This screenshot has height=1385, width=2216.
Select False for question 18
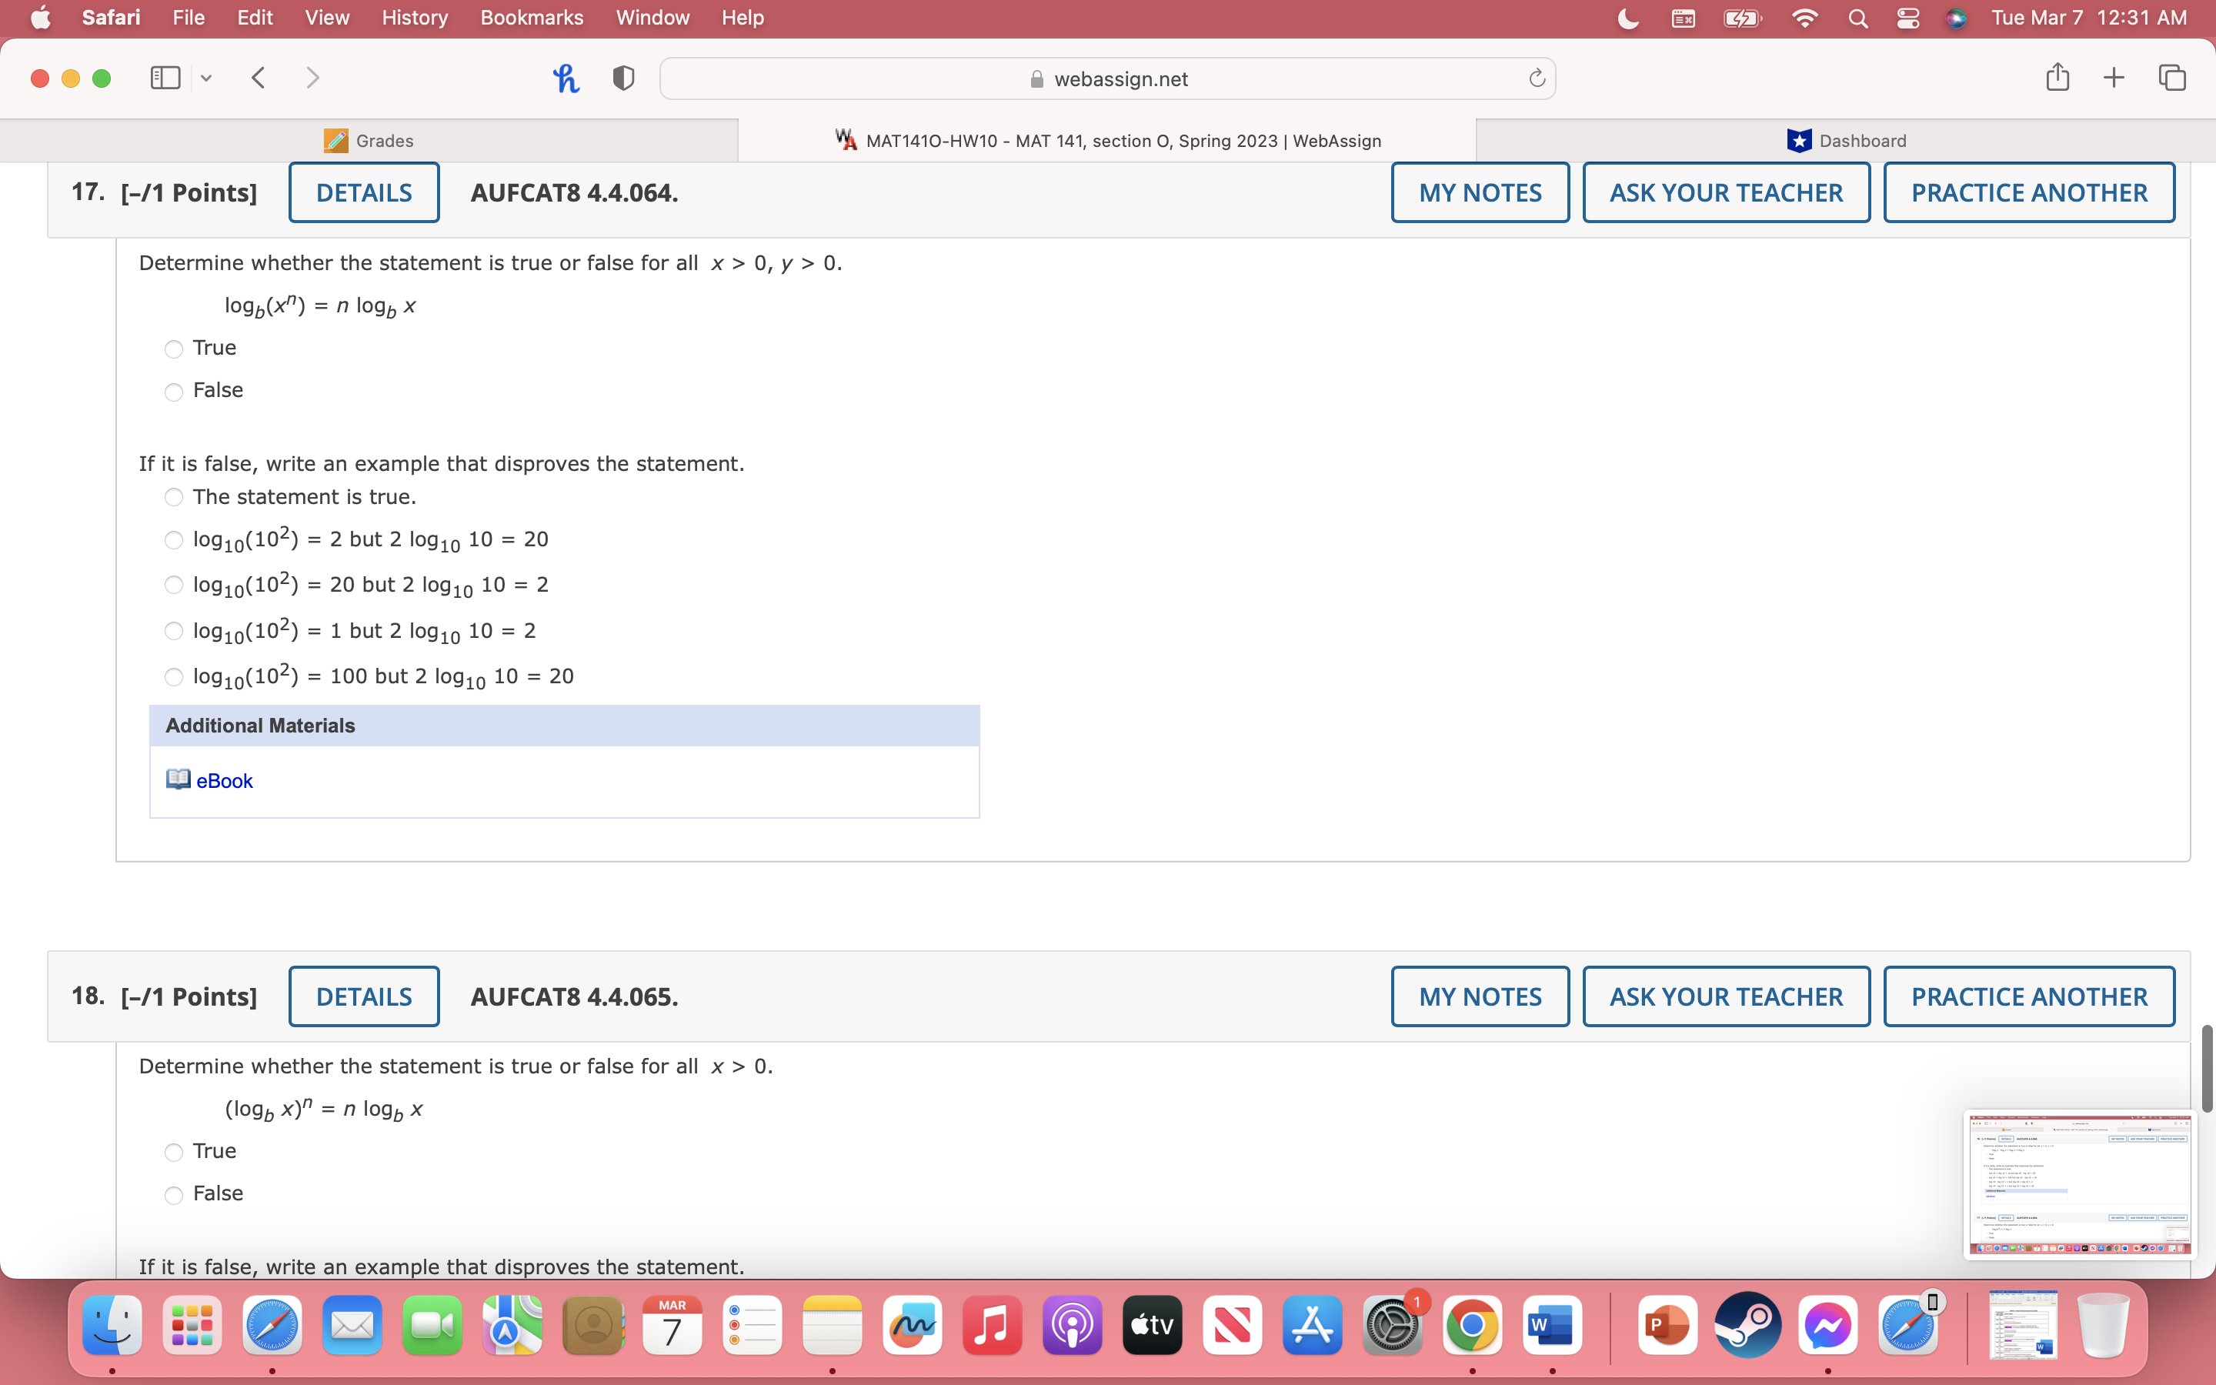(173, 1194)
